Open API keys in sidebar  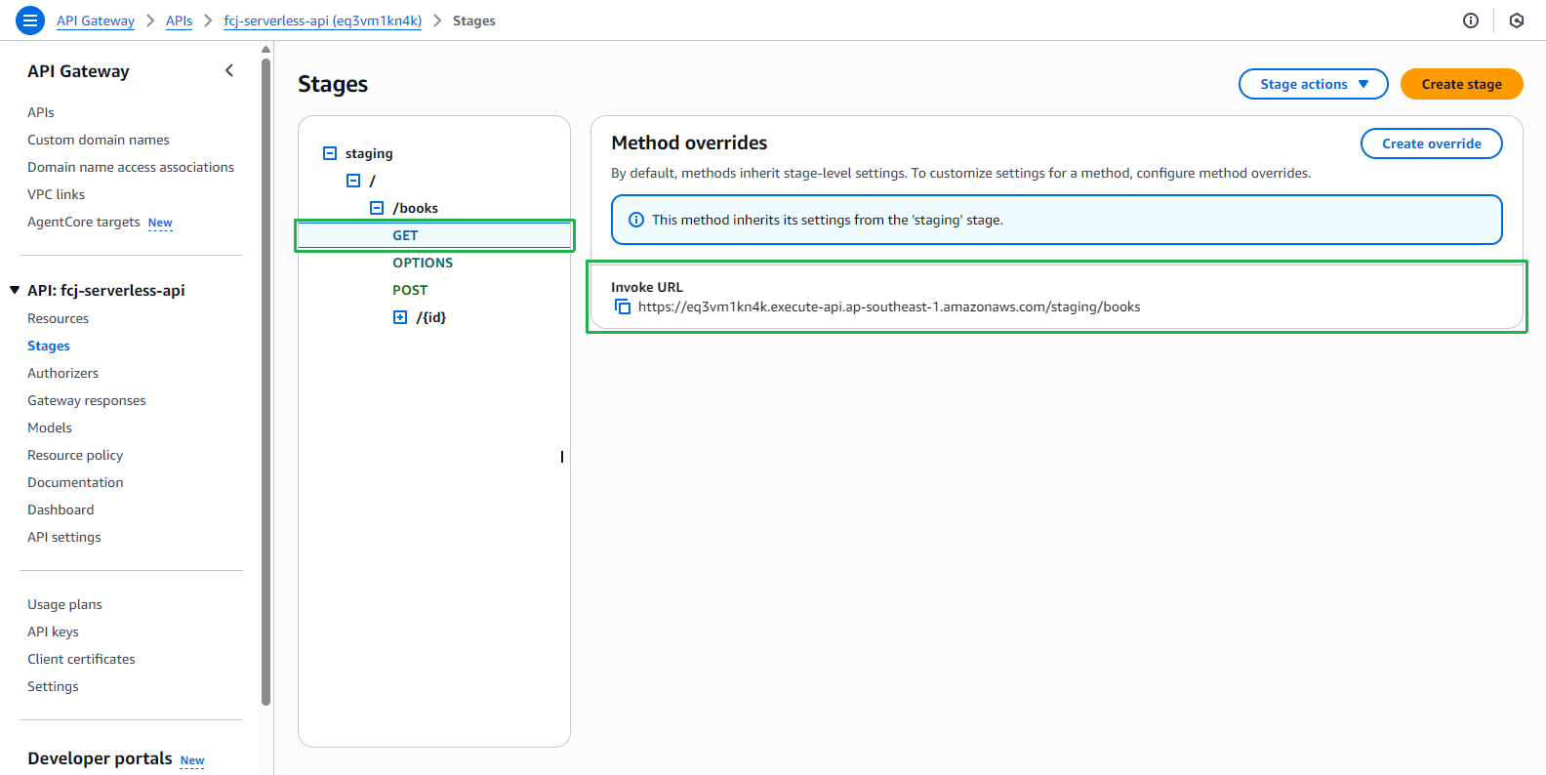pyautogui.click(x=54, y=632)
